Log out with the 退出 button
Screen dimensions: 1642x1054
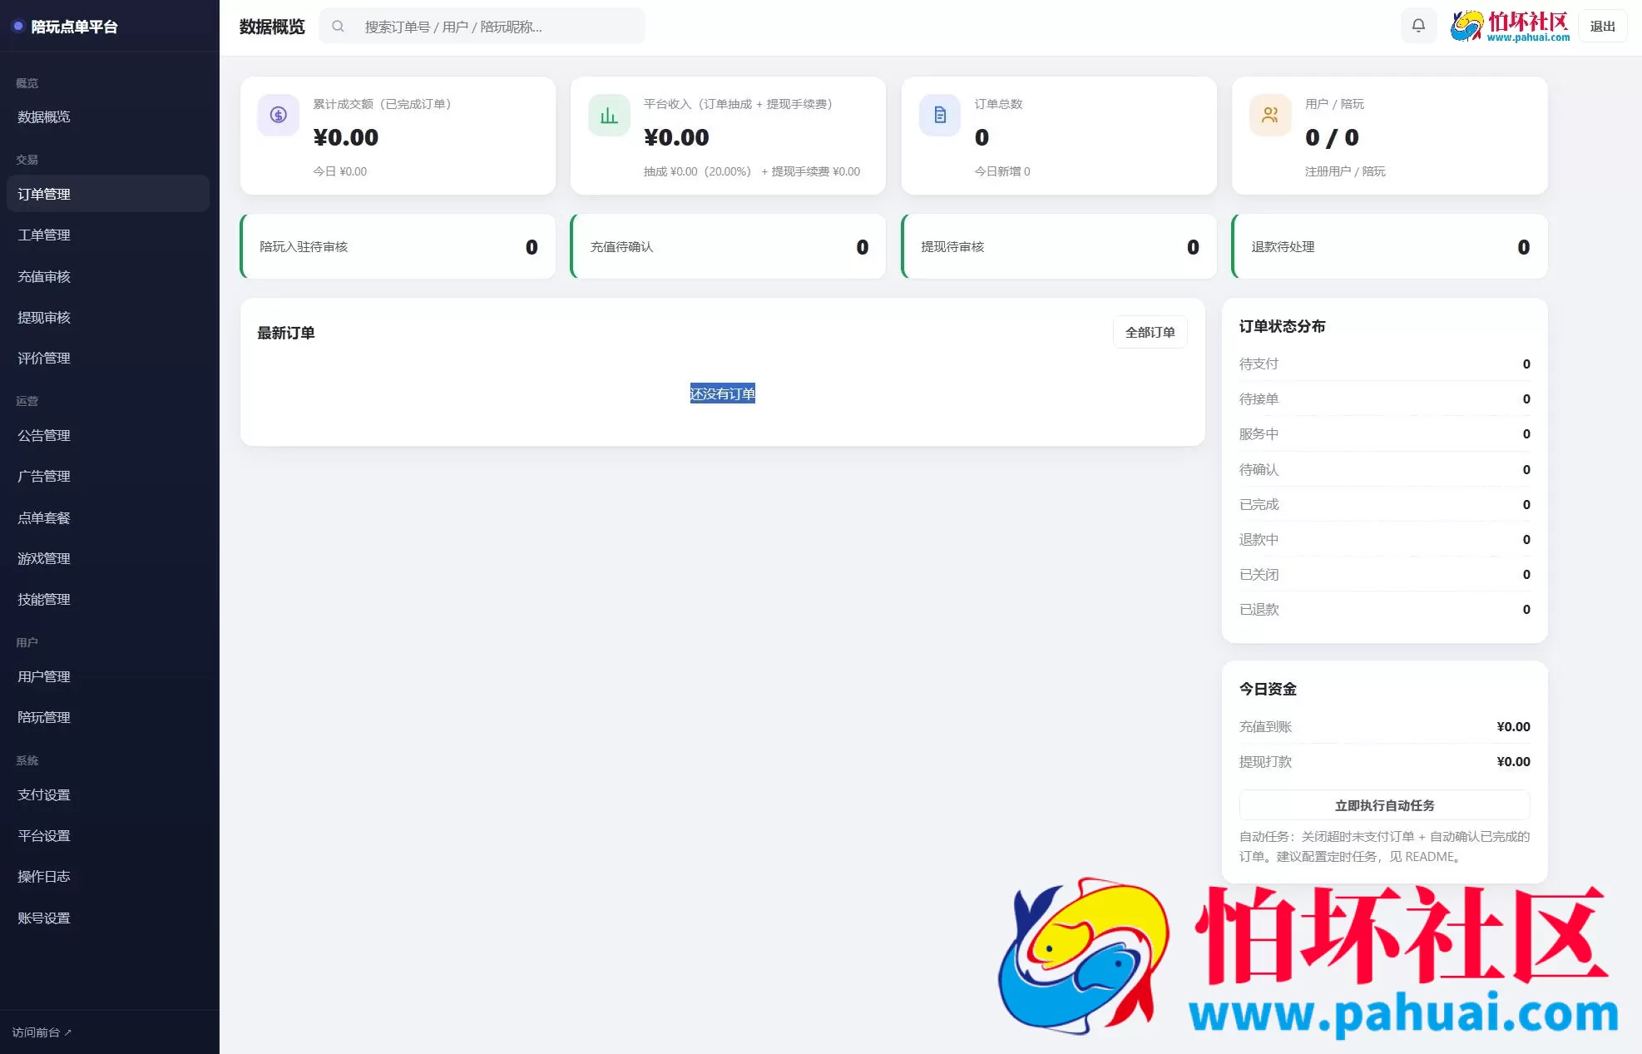click(x=1602, y=26)
